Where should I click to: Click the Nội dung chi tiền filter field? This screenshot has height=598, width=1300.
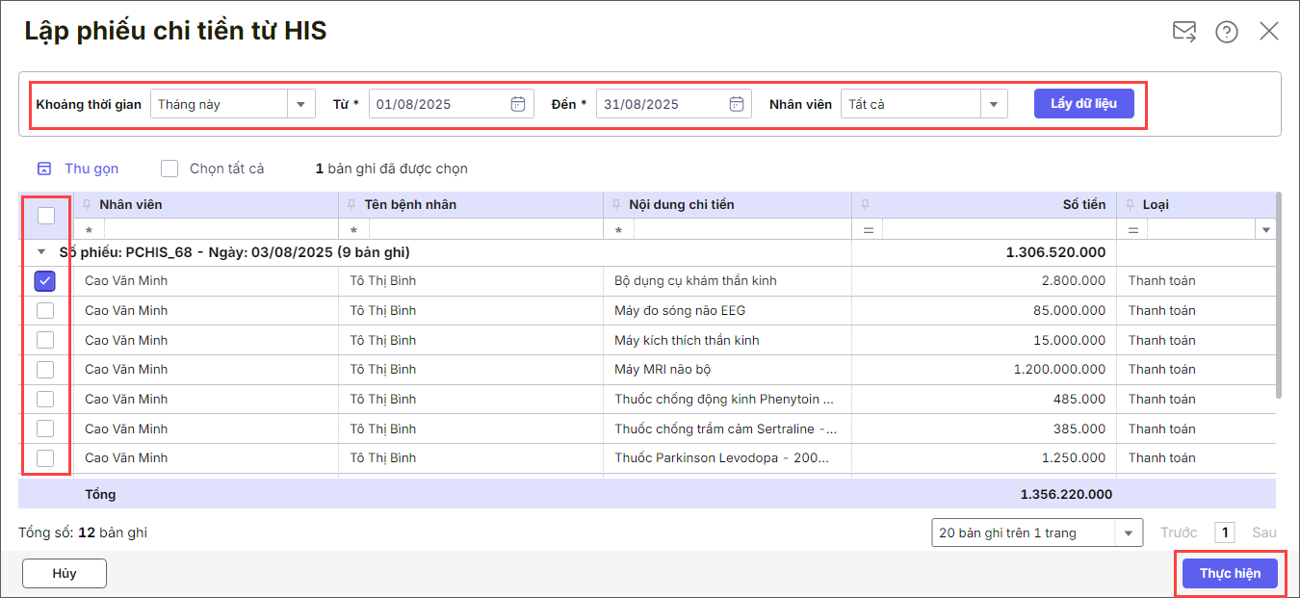click(x=740, y=230)
